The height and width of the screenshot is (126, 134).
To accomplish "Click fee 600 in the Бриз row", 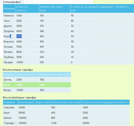I will coord(42,85).
